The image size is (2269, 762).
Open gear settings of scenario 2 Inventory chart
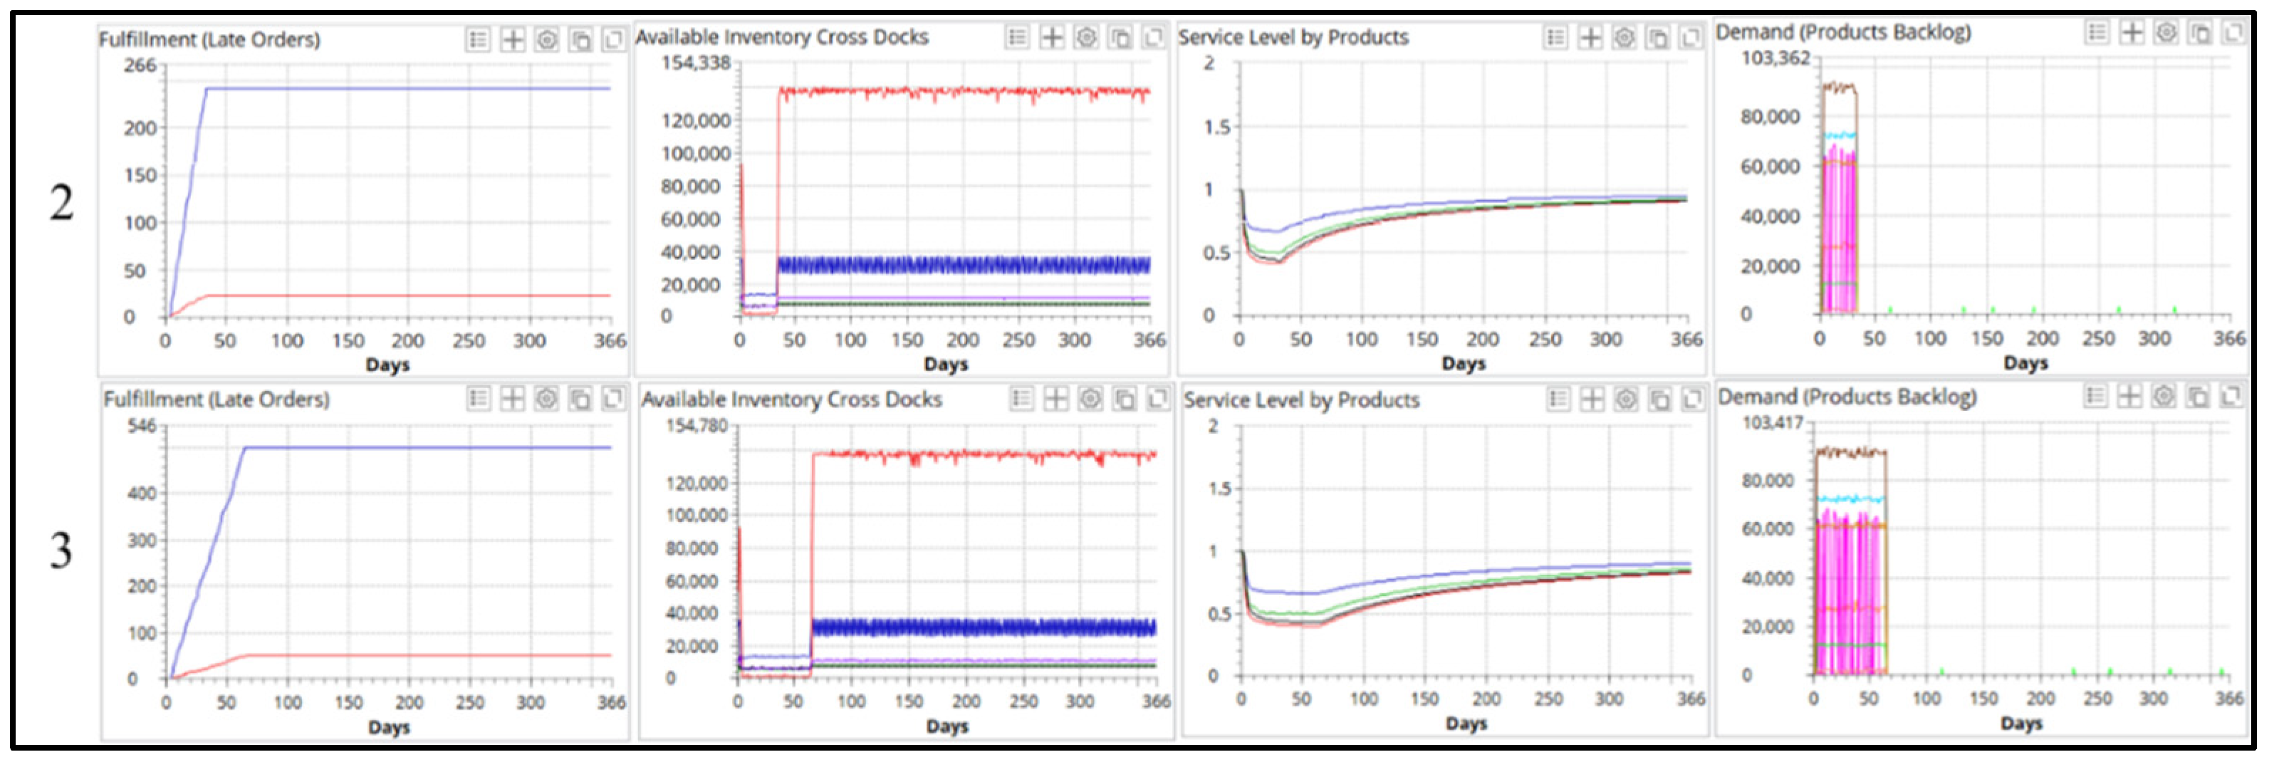tap(1086, 37)
